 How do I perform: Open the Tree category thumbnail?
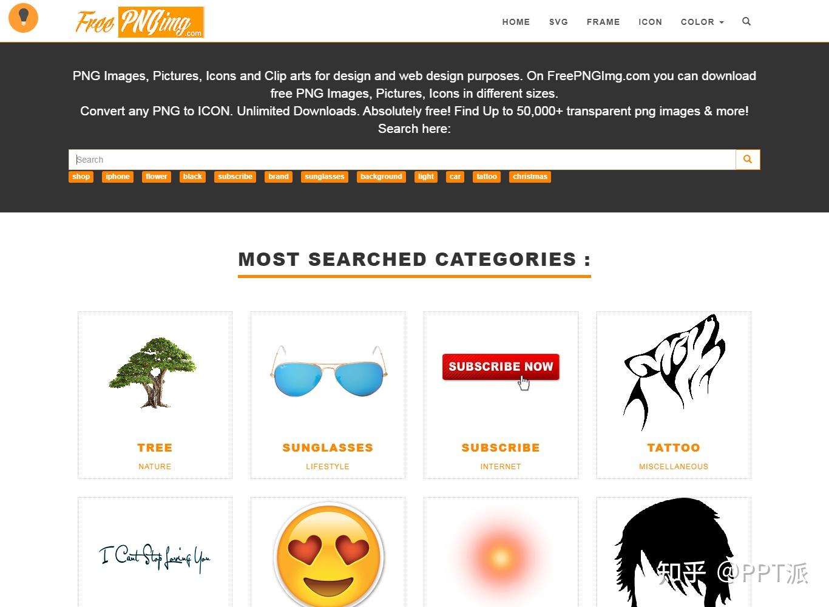[154, 372]
